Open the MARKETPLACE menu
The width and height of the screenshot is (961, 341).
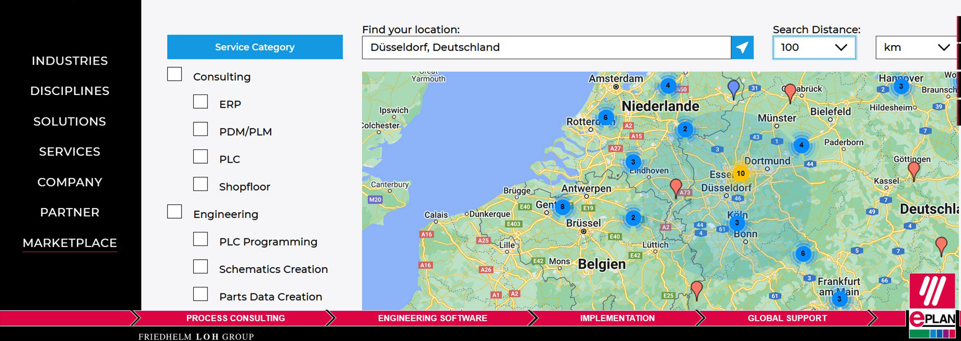click(70, 243)
